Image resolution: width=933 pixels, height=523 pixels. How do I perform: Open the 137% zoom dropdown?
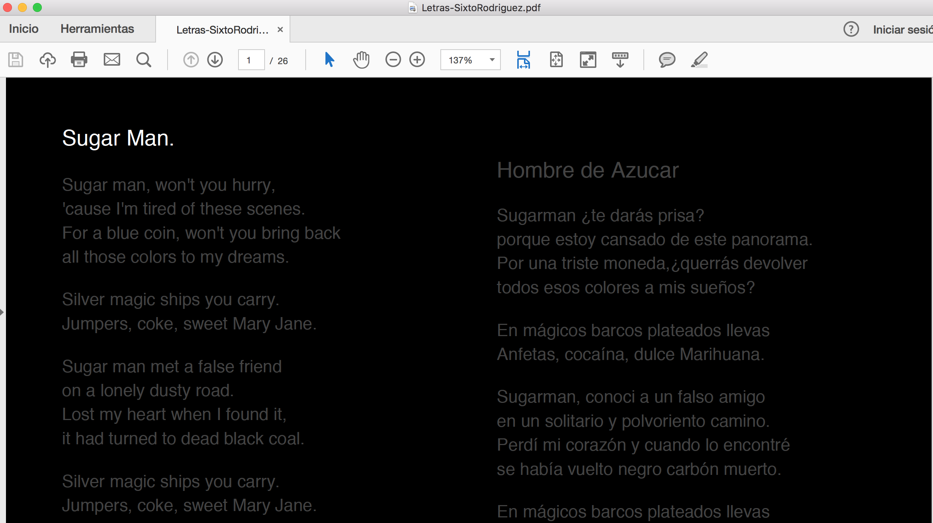pos(470,60)
